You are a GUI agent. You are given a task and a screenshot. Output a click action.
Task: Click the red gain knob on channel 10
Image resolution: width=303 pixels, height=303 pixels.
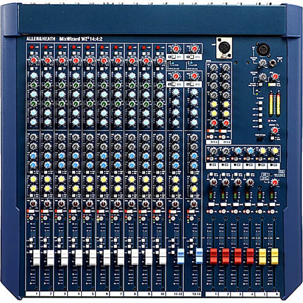tap(160, 60)
